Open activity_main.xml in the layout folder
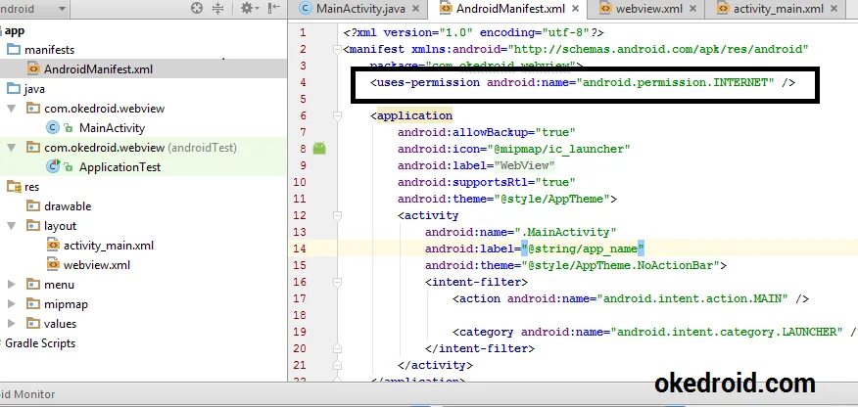This screenshot has width=858, height=407. 109,246
